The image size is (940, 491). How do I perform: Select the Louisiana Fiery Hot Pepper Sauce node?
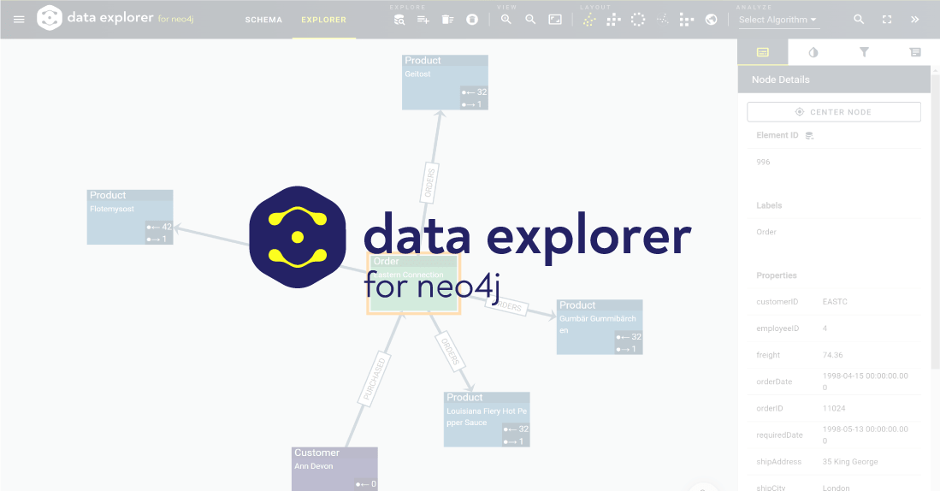[x=487, y=419]
